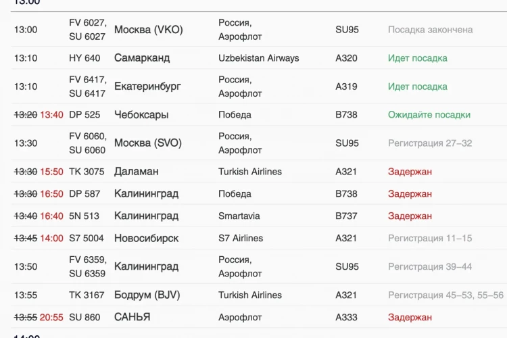Screen dimensions: 507x338
Task: Click 'Регистрация 27–32' status text
Action: point(430,143)
